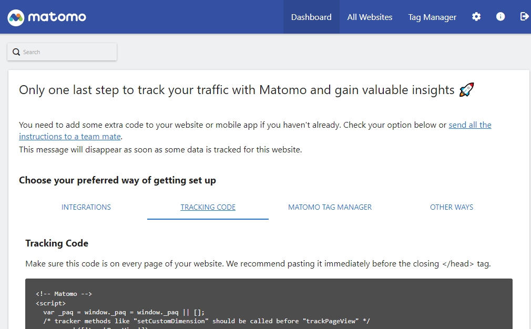Sign out using the logout icon
Viewport: 531px width, 329px height.
click(524, 17)
